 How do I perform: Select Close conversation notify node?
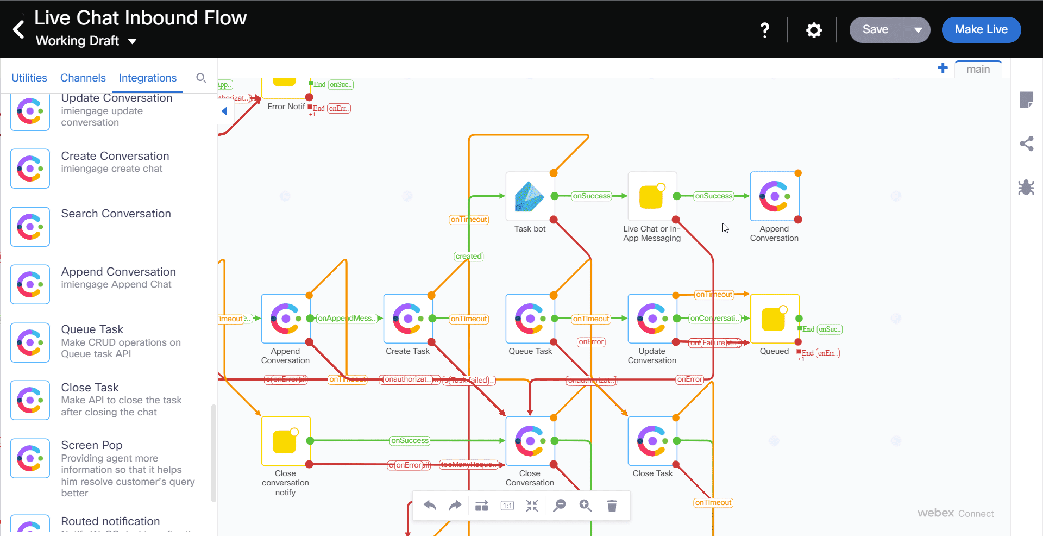tap(285, 441)
